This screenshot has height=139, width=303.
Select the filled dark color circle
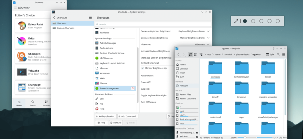click(245, 21)
